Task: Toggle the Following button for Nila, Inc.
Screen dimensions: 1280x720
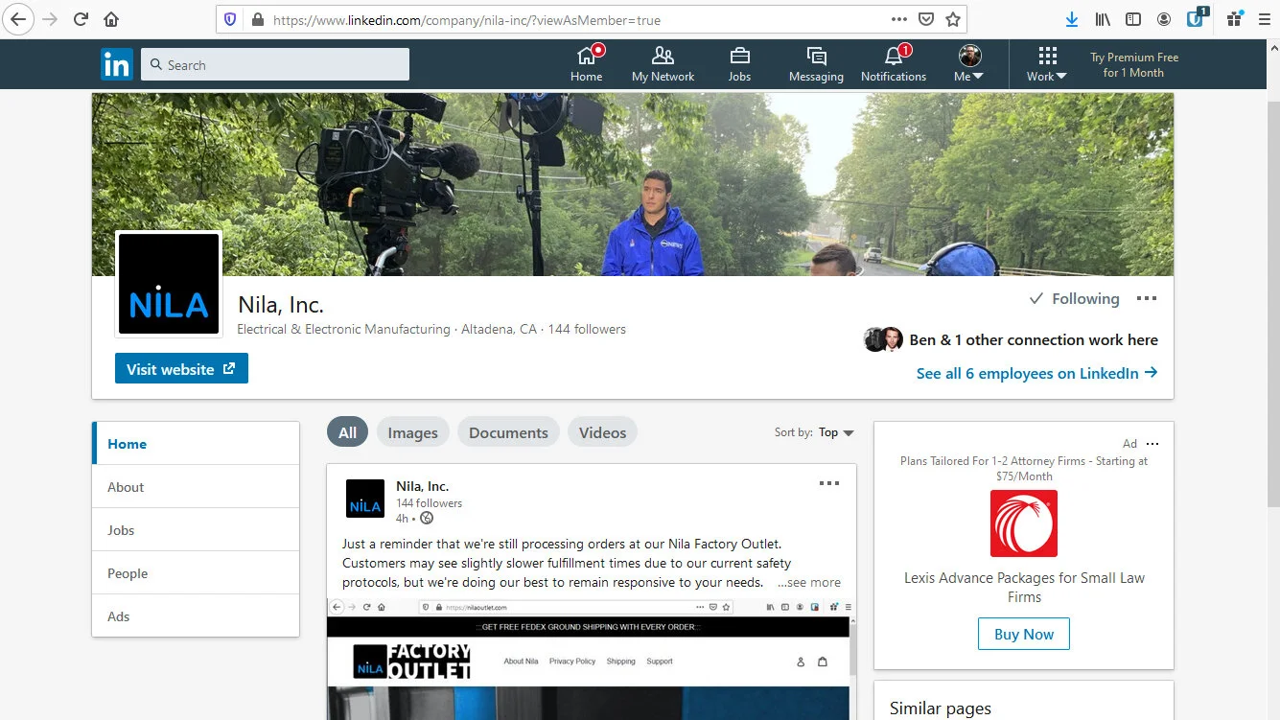Action: (1074, 299)
